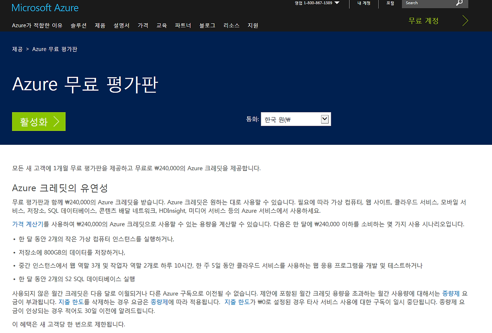Click the Microsoft Azure logo
492x333 pixels.
[45, 7]
